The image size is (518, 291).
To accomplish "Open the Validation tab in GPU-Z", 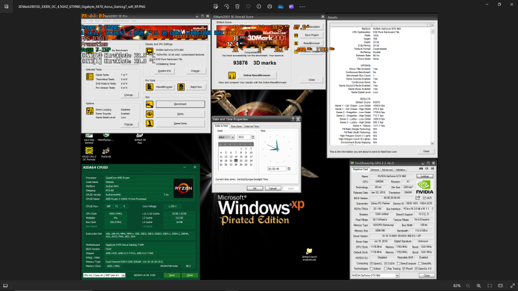I will (400, 169).
